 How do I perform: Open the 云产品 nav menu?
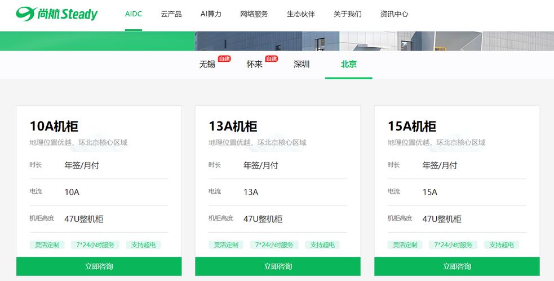[171, 14]
